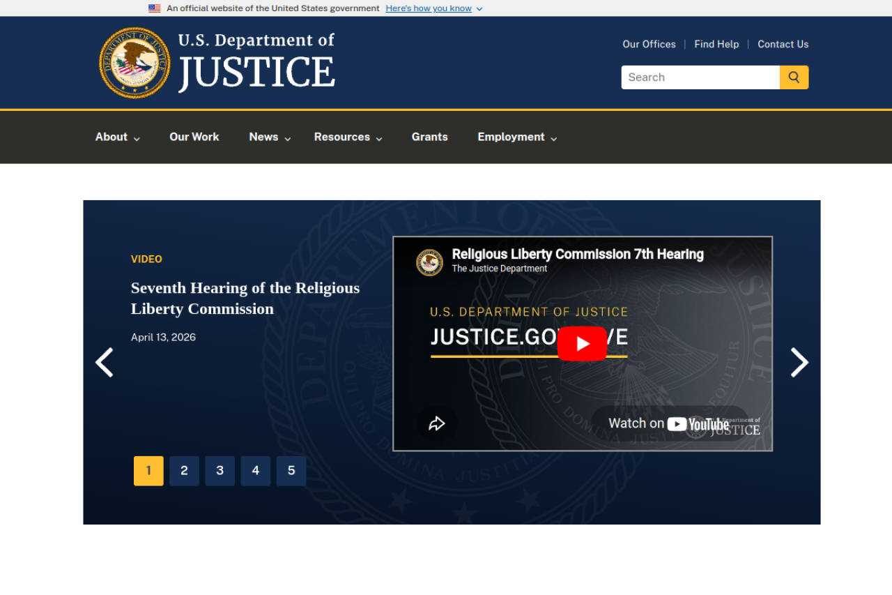Click the Contact Us link

(x=783, y=44)
